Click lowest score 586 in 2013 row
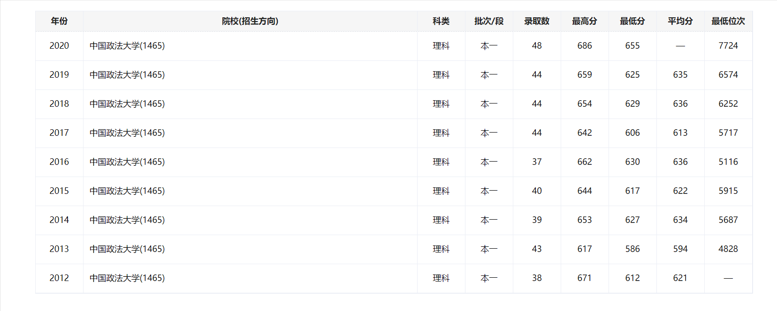Image resolution: width=777 pixels, height=311 pixels. (x=632, y=249)
